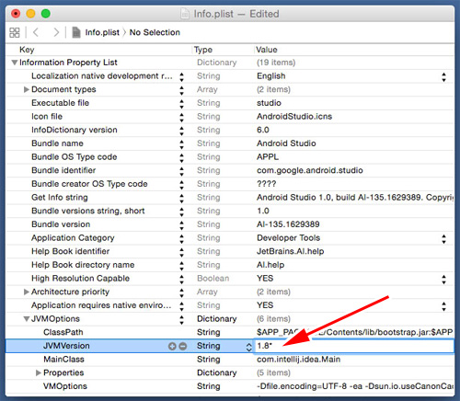Select the InfoDictionary version key
Image resolution: width=460 pixels, height=401 pixels.
[x=75, y=130]
